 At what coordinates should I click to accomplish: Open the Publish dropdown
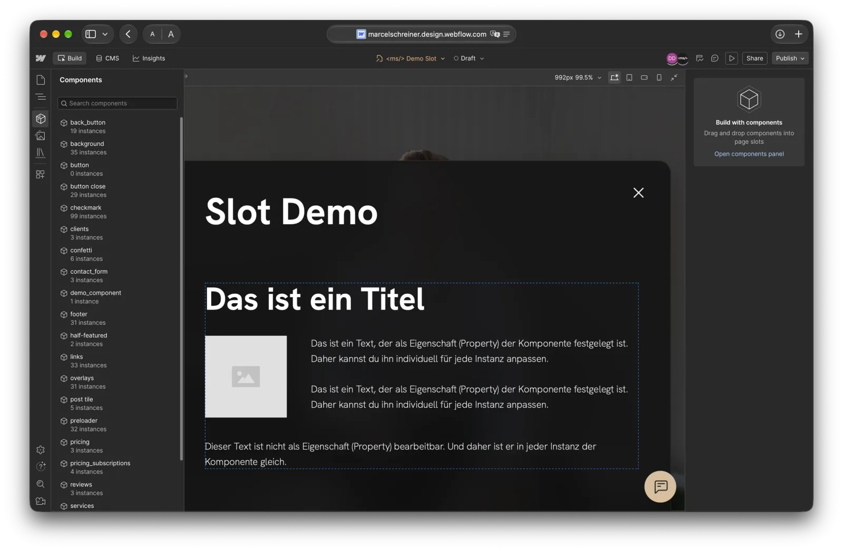(x=790, y=58)
